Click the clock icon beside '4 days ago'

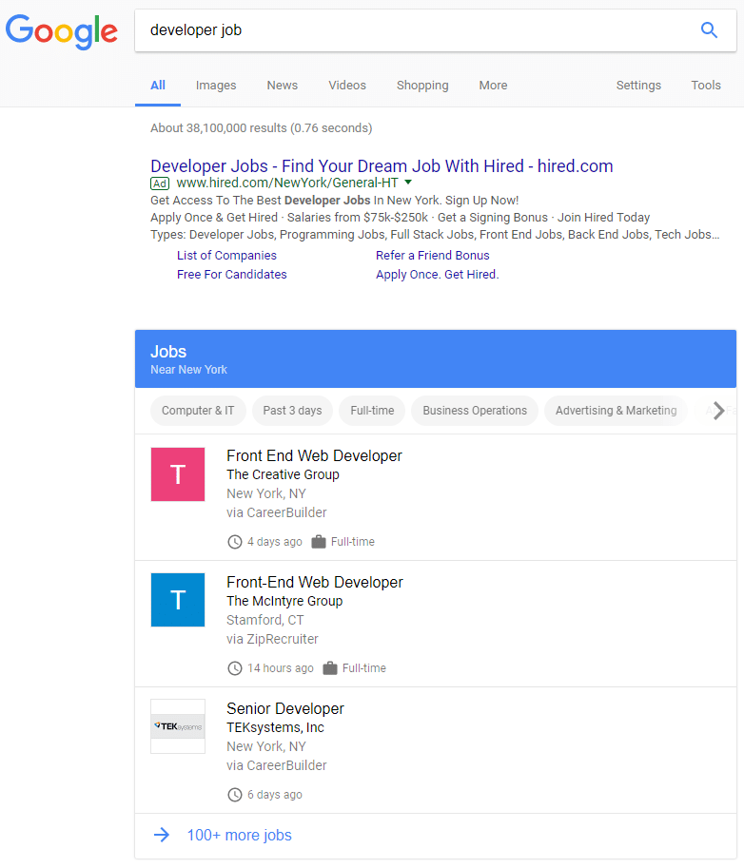coord(235,542)
